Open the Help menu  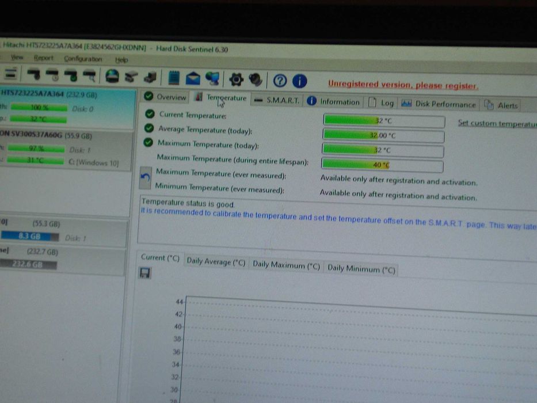121,60
